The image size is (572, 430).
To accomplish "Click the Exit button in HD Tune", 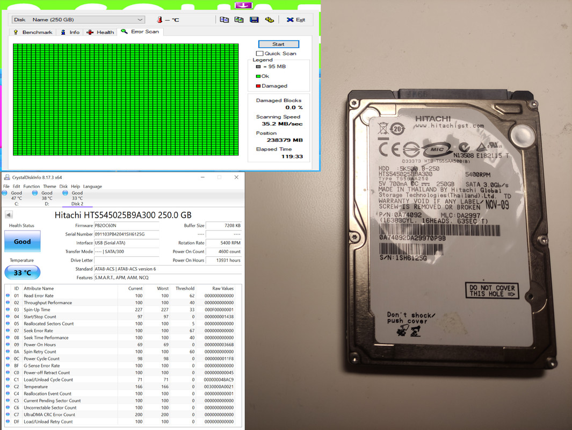I will [296, 20].
